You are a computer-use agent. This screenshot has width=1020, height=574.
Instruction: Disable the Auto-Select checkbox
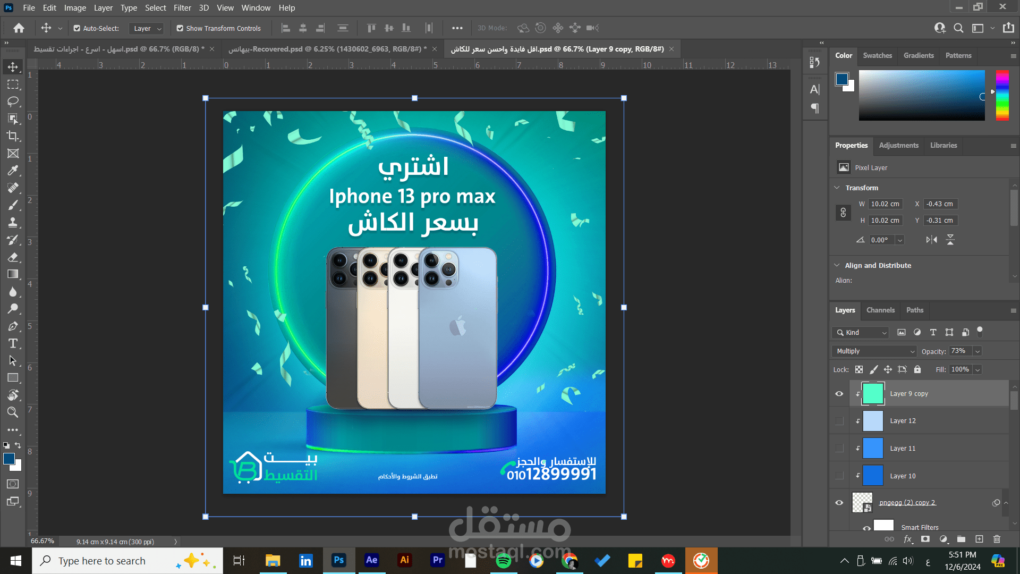click(77, 28)
